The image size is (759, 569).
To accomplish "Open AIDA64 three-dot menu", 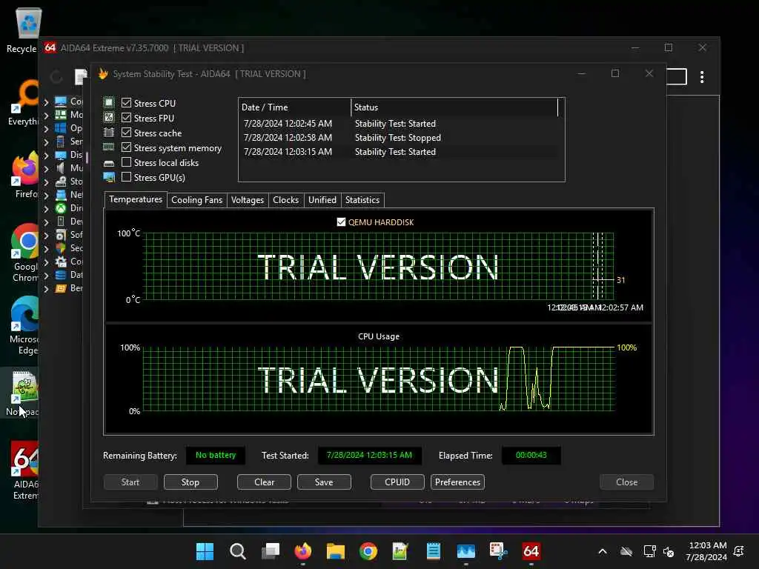I will coord(702,77).
